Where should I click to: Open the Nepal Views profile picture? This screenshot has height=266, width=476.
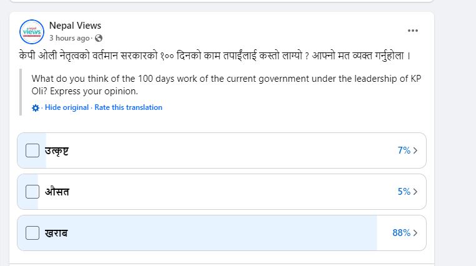pyautogui.click(x=32, y=32)
